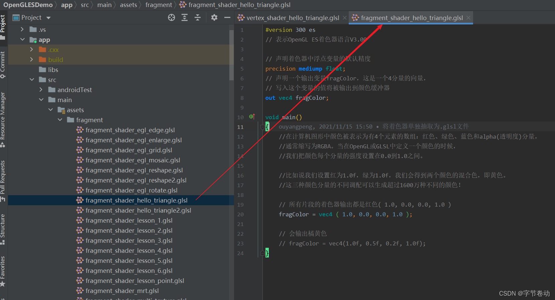The height and width of the screenshot is (300, 555).
Task: Open fragment_shader_egl_enlarge.glsl file
Action: [x=134, y=140]
